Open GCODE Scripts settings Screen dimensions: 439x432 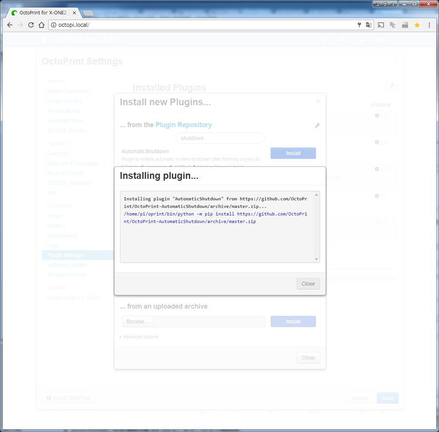point(66,130)
